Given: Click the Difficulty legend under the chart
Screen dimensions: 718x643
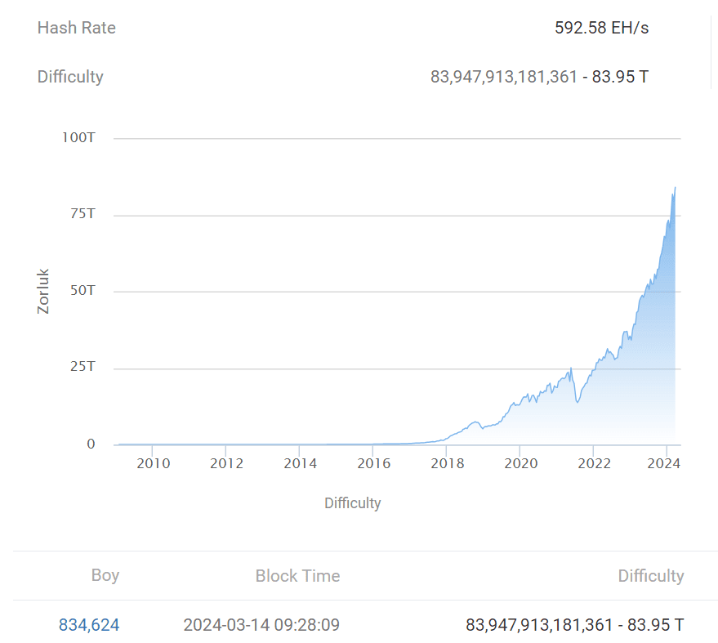Looking at the screenshot, I should pos(352,502).
